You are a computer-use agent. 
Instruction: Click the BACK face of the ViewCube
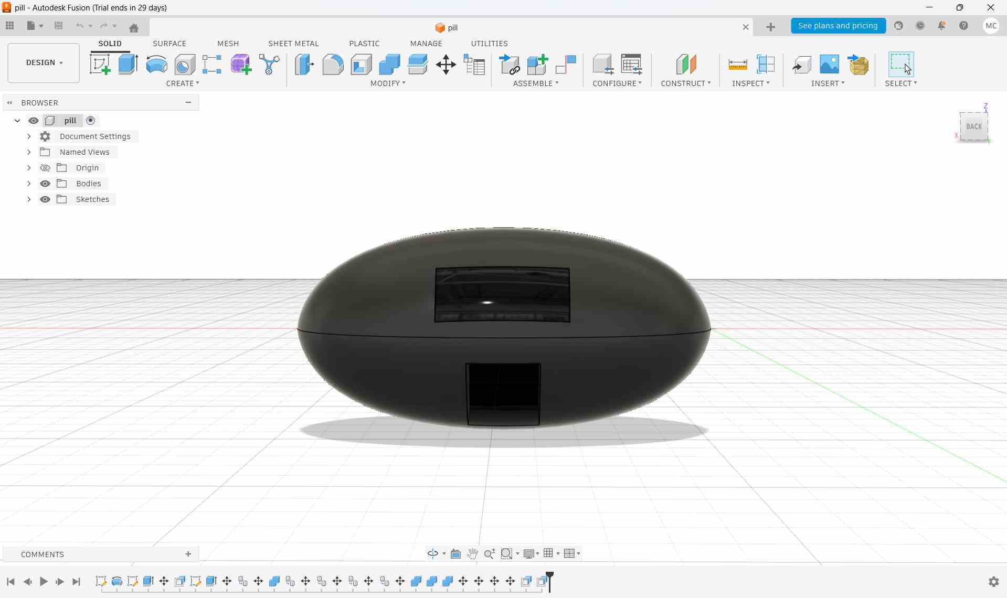pos(973,126)
